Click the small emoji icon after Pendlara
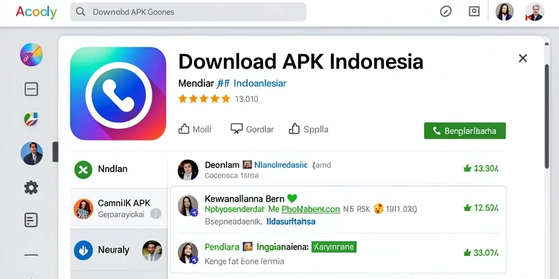 (x=248, y=246)
